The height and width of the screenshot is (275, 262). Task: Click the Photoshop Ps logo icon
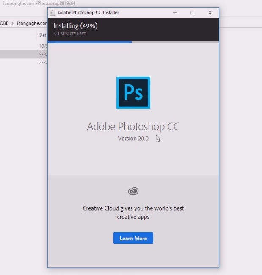pos(133,93)
